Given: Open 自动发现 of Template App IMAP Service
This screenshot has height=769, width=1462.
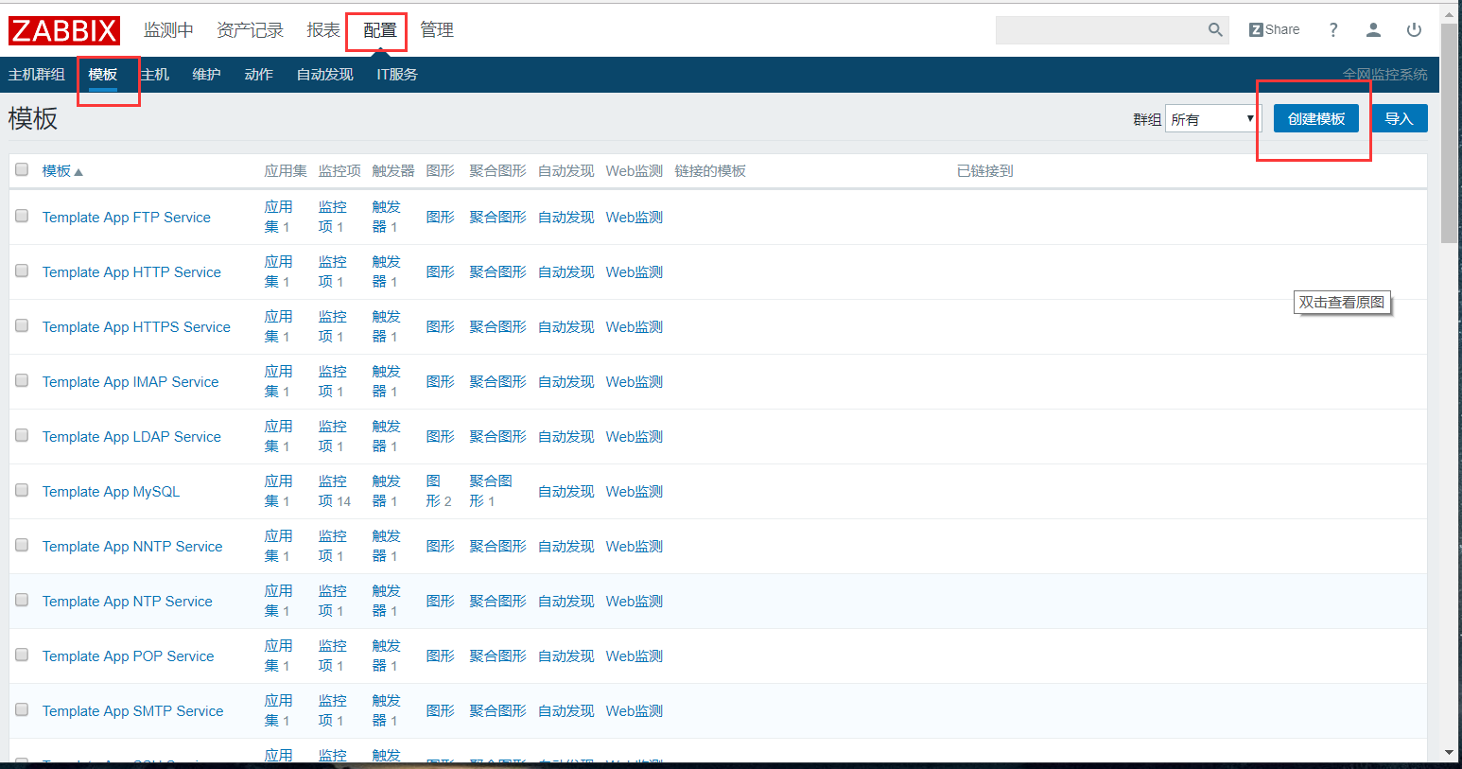Looking at the screenshot, I should coord(566,382).
